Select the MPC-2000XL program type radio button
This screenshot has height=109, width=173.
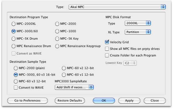[x=14, y=24]
